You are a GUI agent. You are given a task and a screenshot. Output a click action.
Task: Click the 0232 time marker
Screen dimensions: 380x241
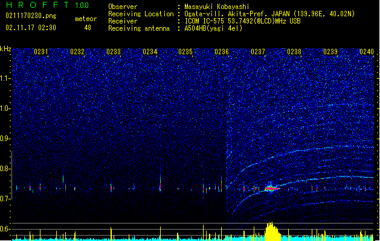77,52
